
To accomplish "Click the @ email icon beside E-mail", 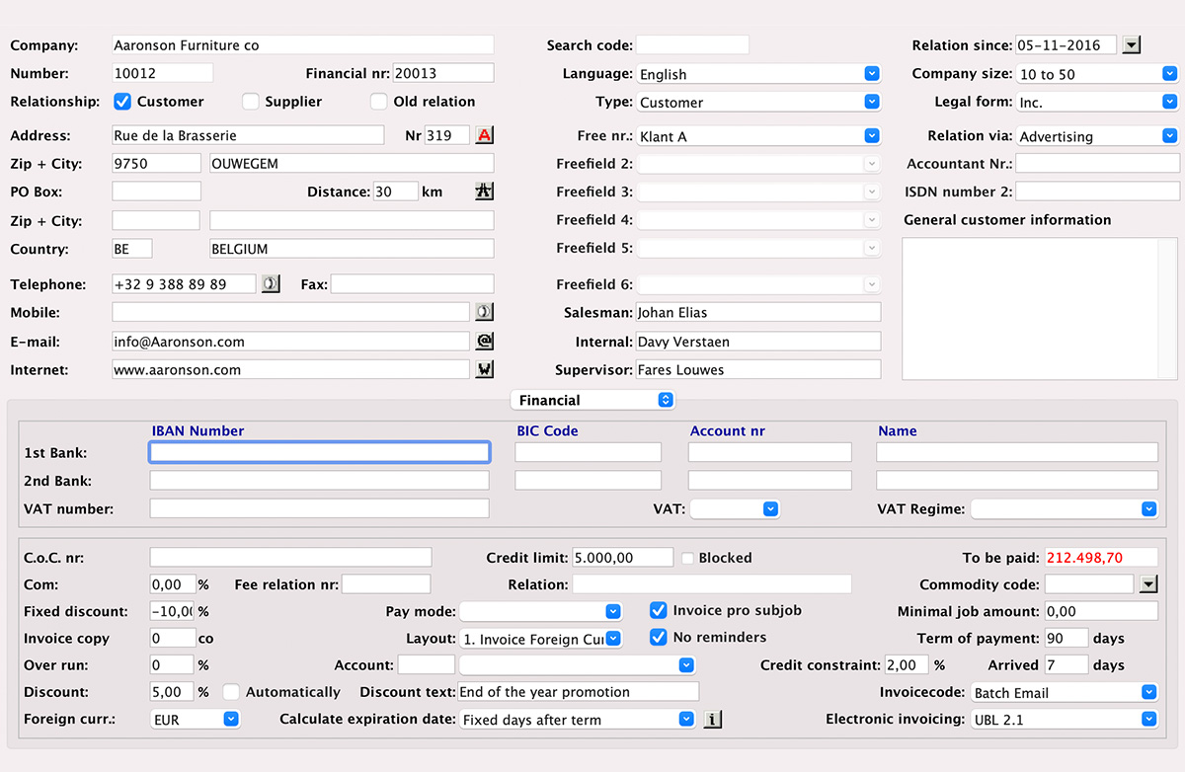I will [484, 342].
